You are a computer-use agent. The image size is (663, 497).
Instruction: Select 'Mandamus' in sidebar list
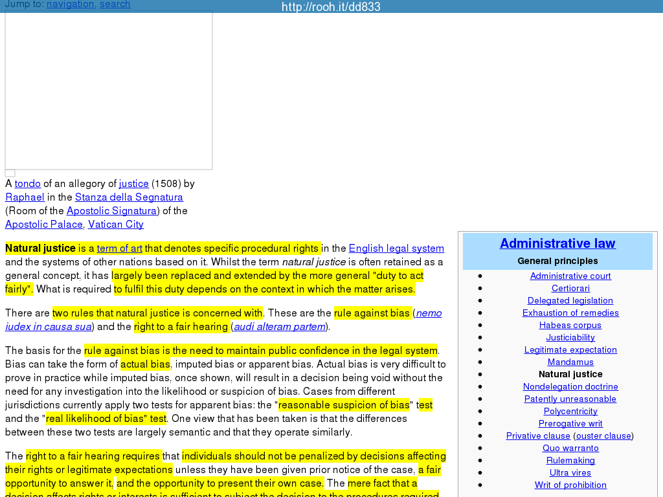point(570,362)
